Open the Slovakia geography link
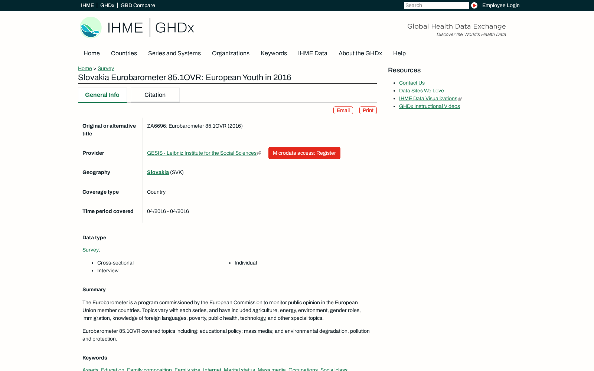 [158, 172]
